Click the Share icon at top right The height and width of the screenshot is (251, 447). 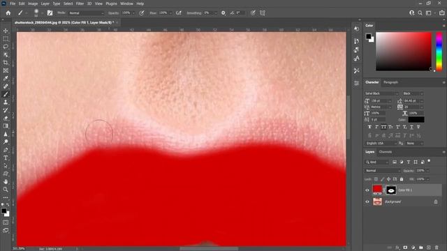pyautogui.click(x=441, y=13)
